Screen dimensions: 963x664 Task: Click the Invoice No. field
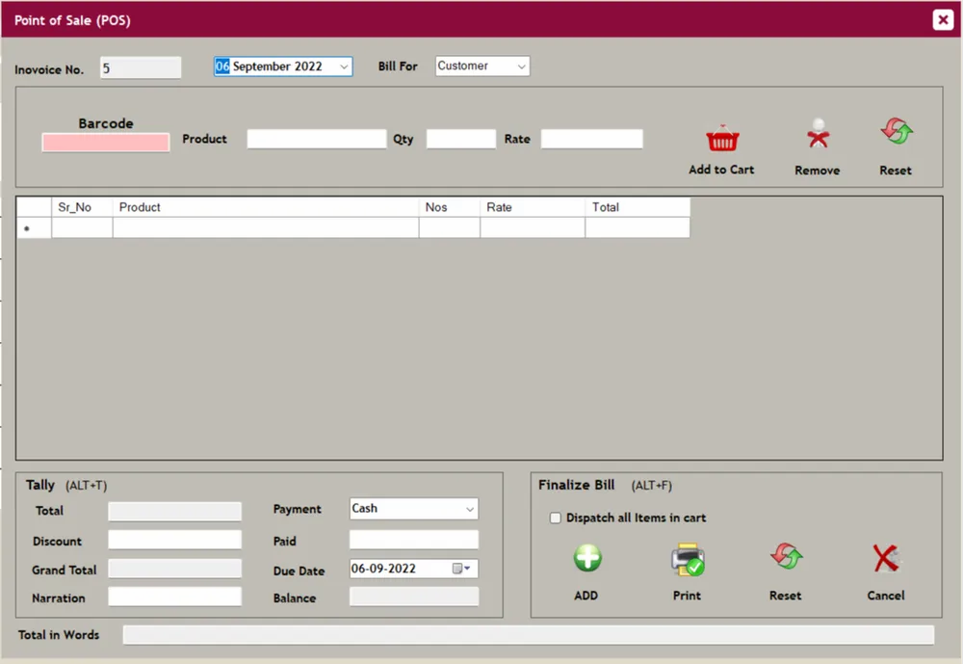(x=141, y=67)
